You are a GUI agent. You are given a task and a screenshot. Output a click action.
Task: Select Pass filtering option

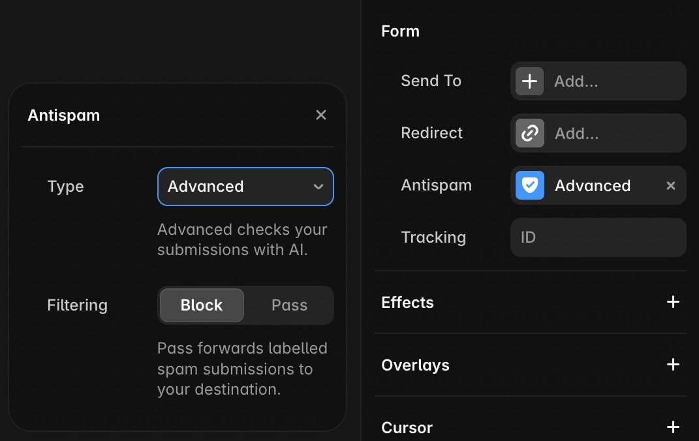point(289,305)
